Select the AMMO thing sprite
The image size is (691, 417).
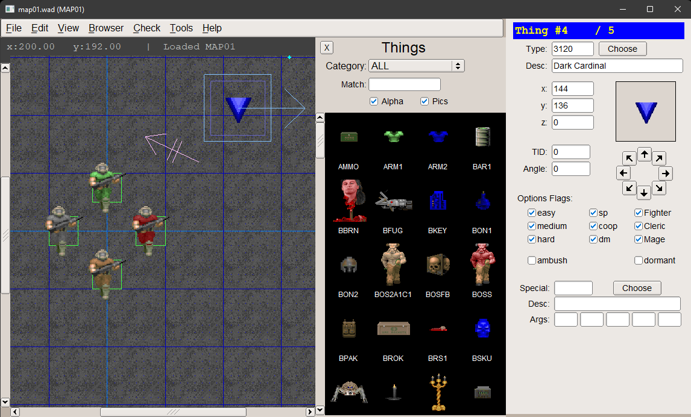[x=349, y=137]
